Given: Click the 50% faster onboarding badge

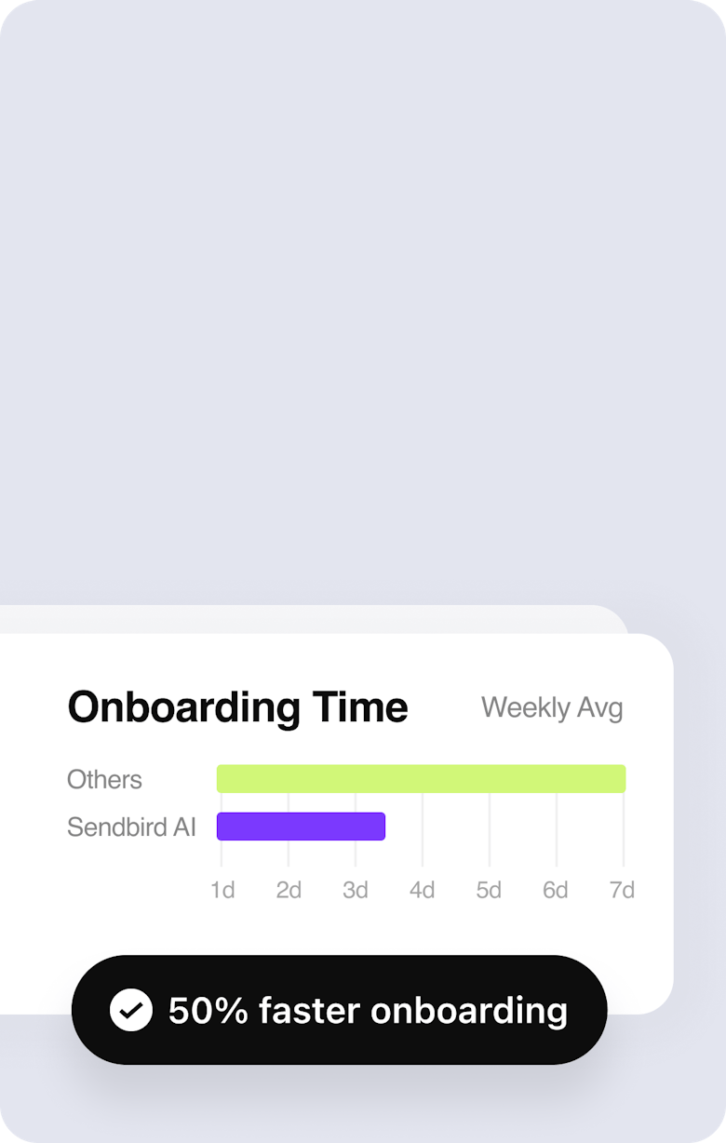Looking at the screenshot, I should [340, 1010].
